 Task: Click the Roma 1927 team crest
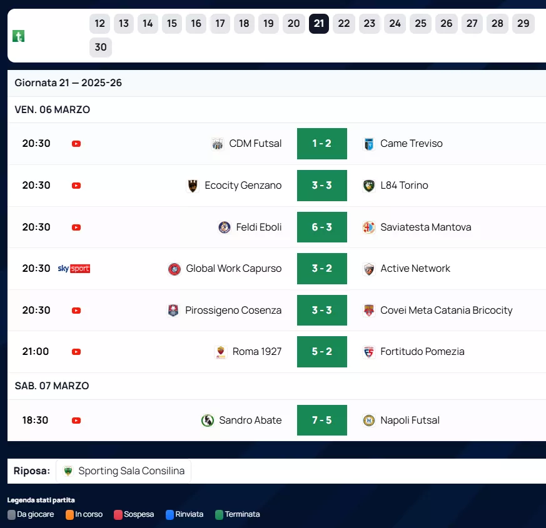click(x=220, y=352)
